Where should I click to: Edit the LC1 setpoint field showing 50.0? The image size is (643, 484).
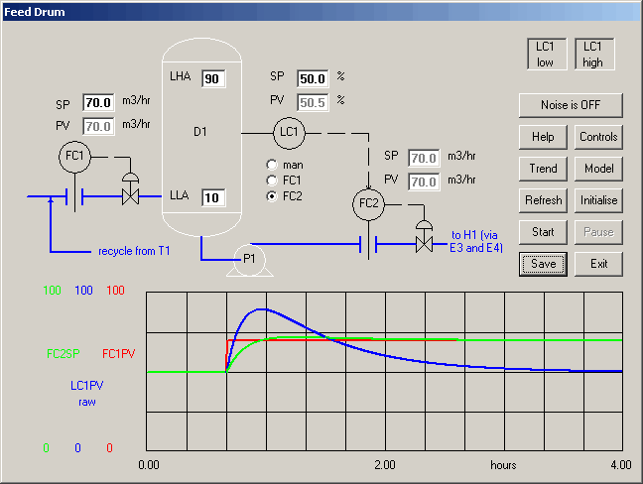coord(313,78)
